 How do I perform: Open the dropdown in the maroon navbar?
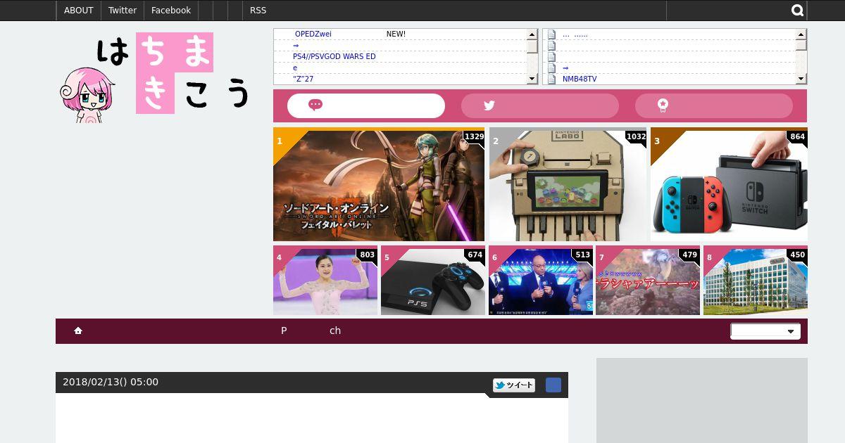(765, 331)
